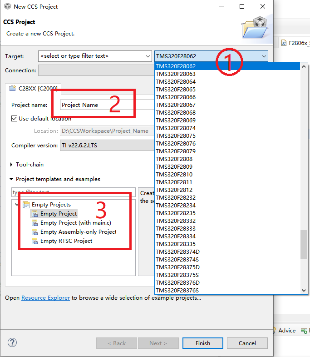Collapse the TMS320F28062 device dropdown arrow

(x=264, y=56)
